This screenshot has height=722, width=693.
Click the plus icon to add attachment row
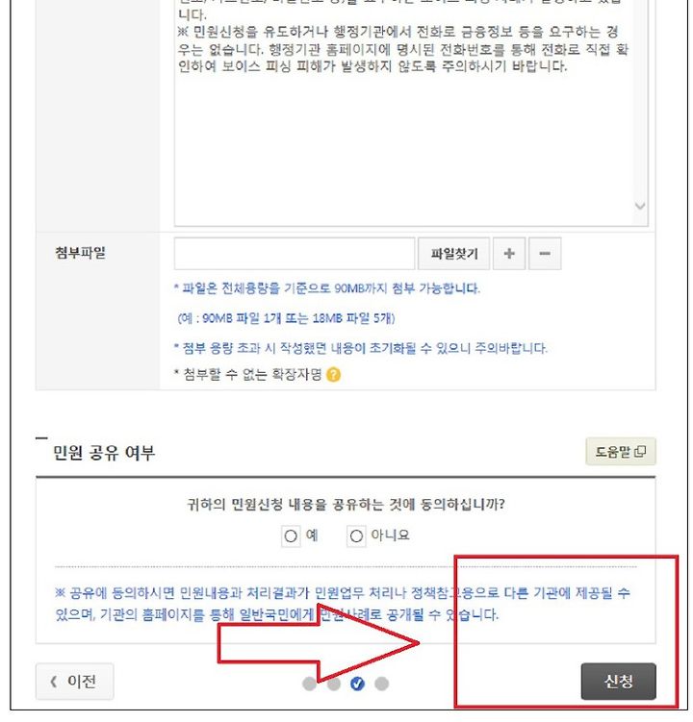508,253
